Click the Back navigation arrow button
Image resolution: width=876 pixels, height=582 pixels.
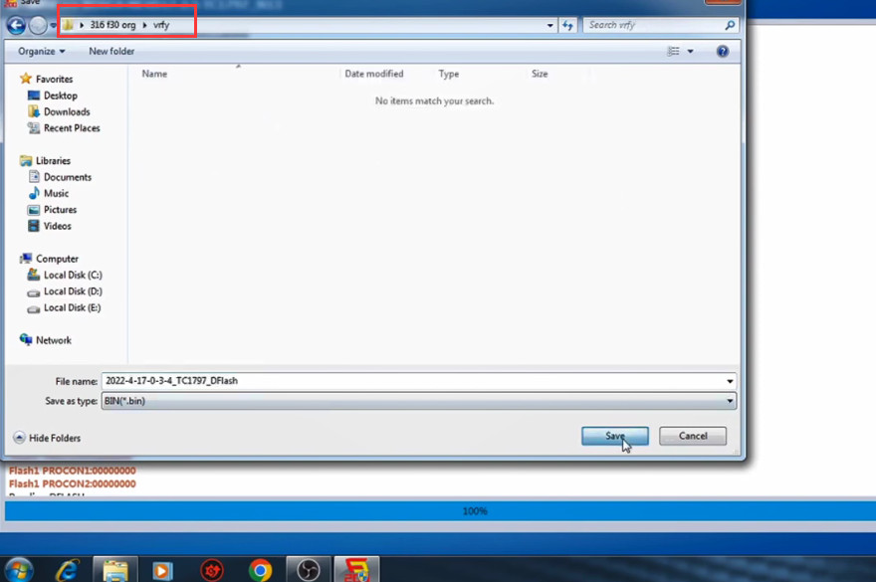[x=16, y=26]
